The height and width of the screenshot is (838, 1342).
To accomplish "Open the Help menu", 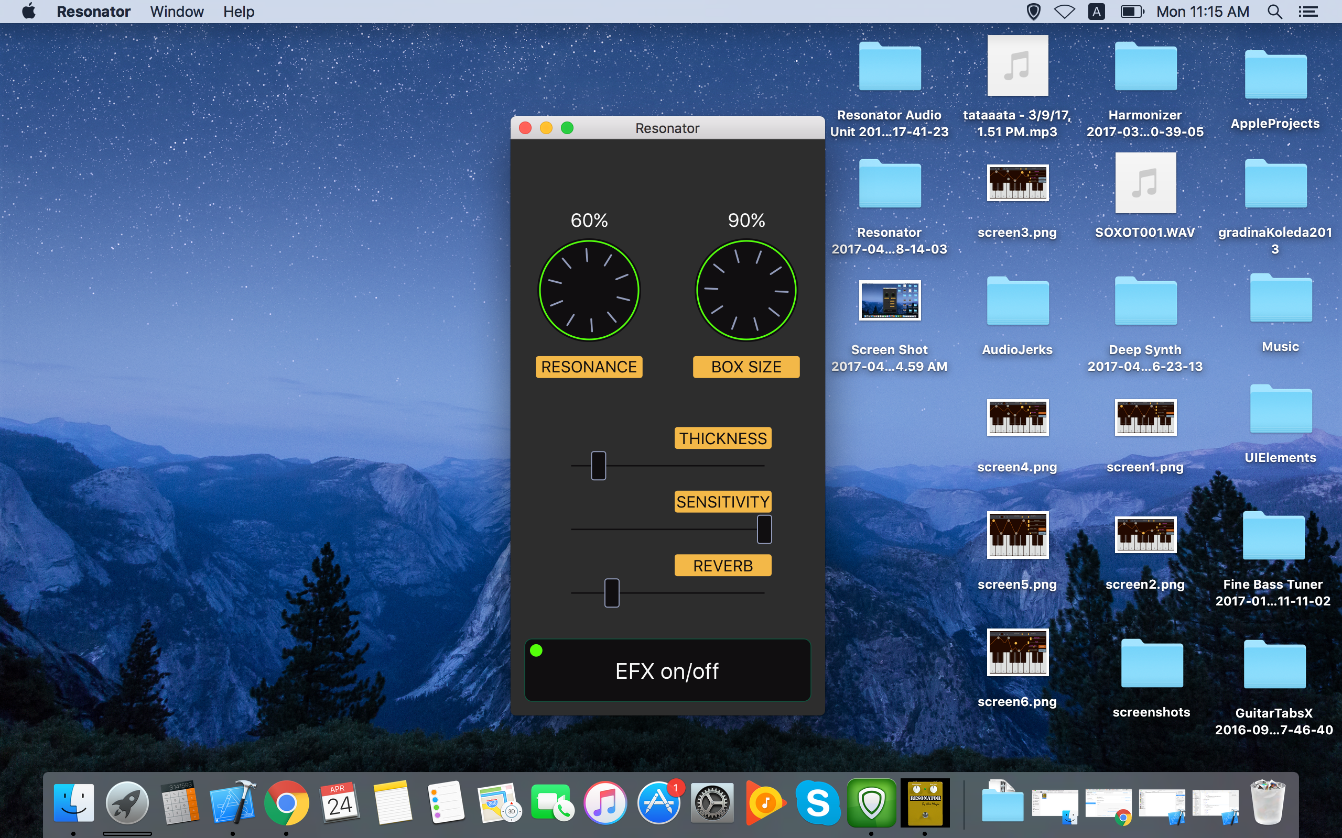I will (x=239, y=12).
